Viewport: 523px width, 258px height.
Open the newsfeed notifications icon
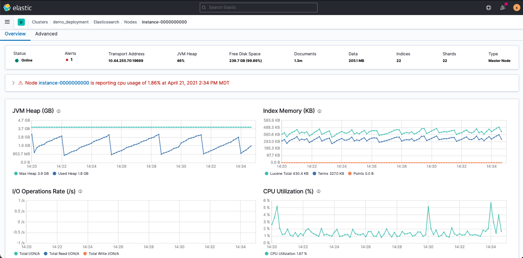coord(503,8)
